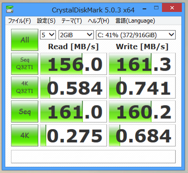Close the CrystalDiskMark window
This screenshot has width=188, height=173.
[172, 8]
